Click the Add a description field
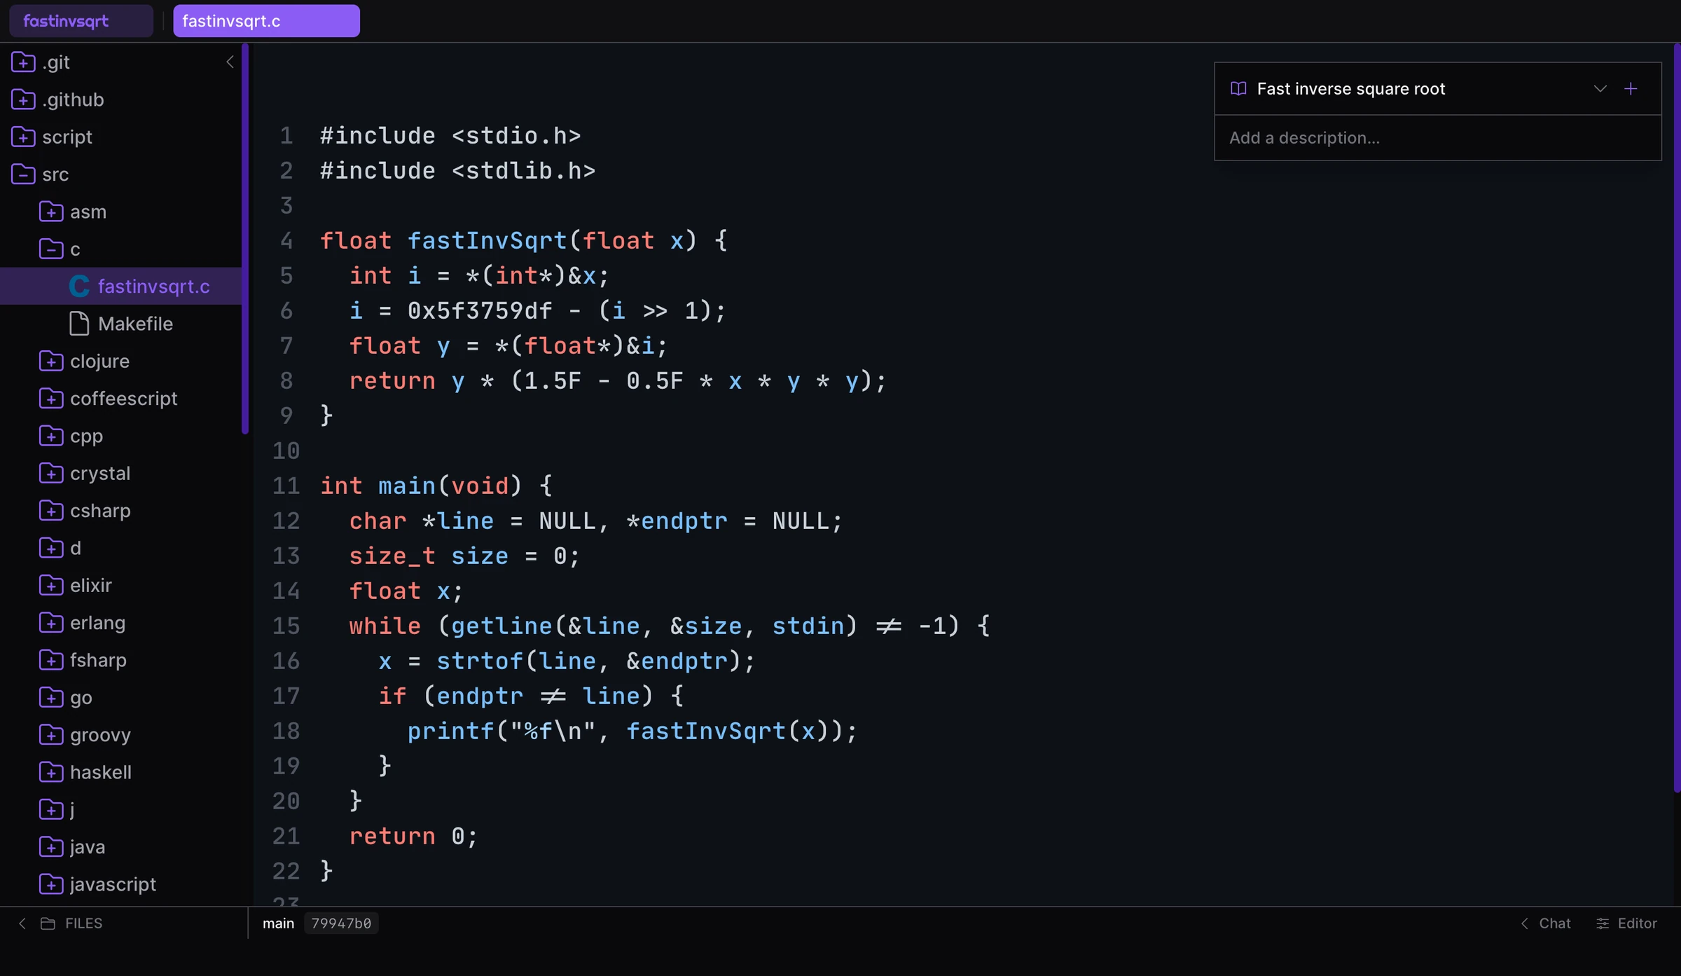Image resolution: width=1681 pixels, height=976 pixels. click(1437, 138)
